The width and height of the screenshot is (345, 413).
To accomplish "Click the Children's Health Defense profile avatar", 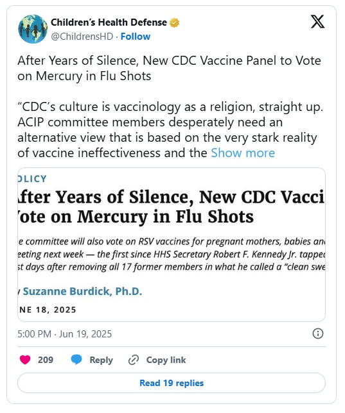I will (33, 29).
